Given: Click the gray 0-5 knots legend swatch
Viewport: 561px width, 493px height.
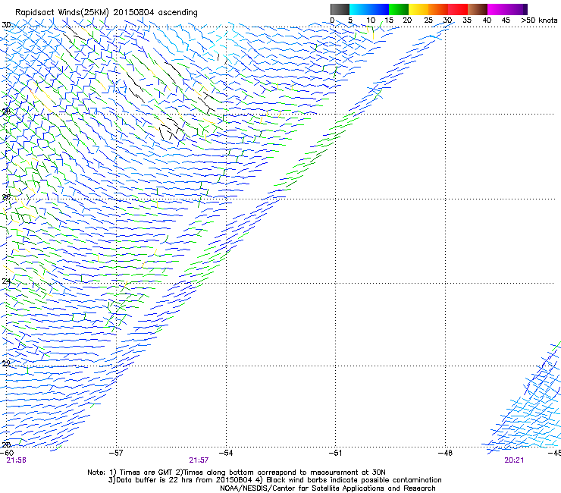Looking at the screenshot, I should [340, 9].
